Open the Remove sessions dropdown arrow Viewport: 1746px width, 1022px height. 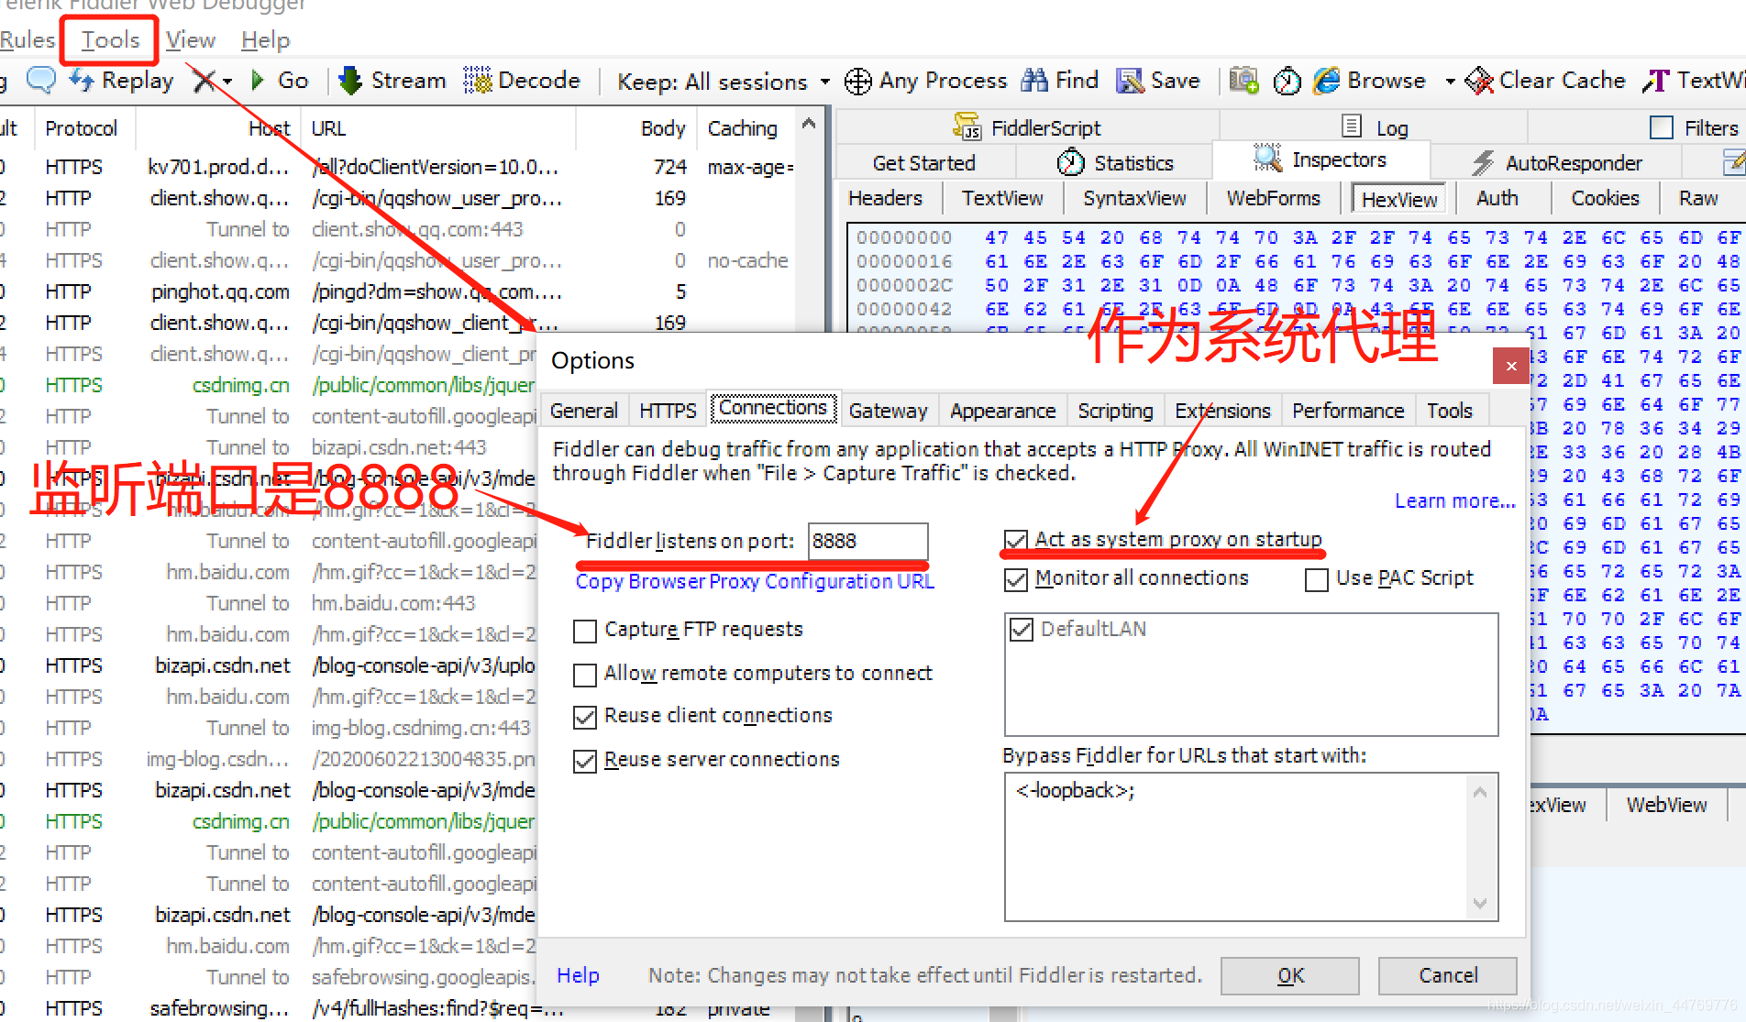tap(227, 82)
